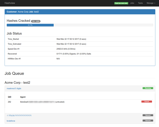159x127 pixels.
Task: Click the Queued badge beside the mask task
Action: [148, 115]
